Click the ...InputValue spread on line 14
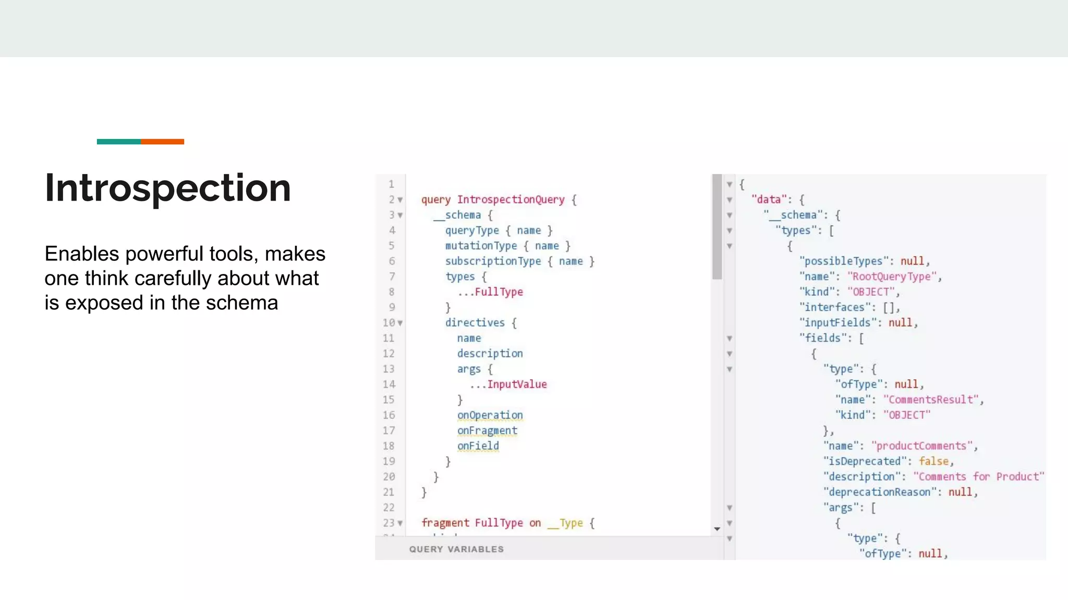Viewport: 1068px width, 600px height. (508, 384)
